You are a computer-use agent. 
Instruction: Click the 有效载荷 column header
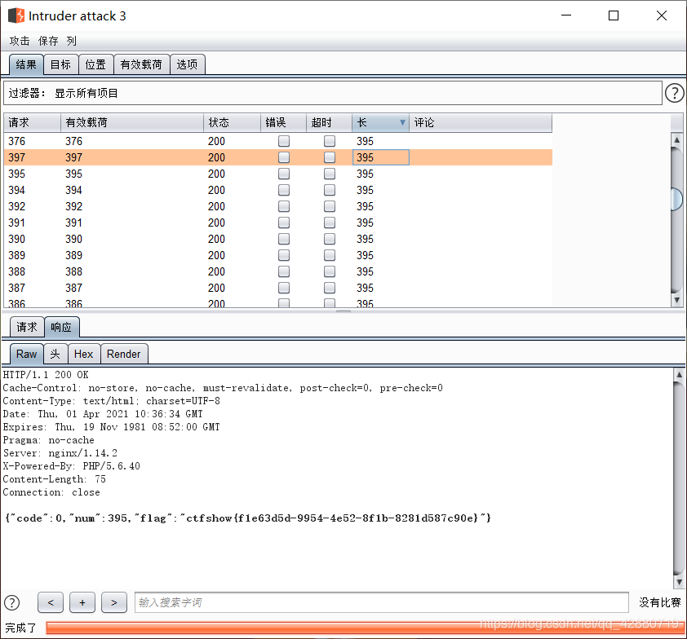click(x=132, y=122)
